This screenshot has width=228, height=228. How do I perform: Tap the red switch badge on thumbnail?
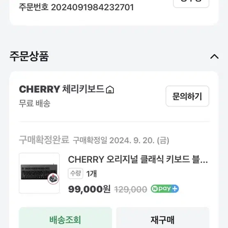pos(53,179)
